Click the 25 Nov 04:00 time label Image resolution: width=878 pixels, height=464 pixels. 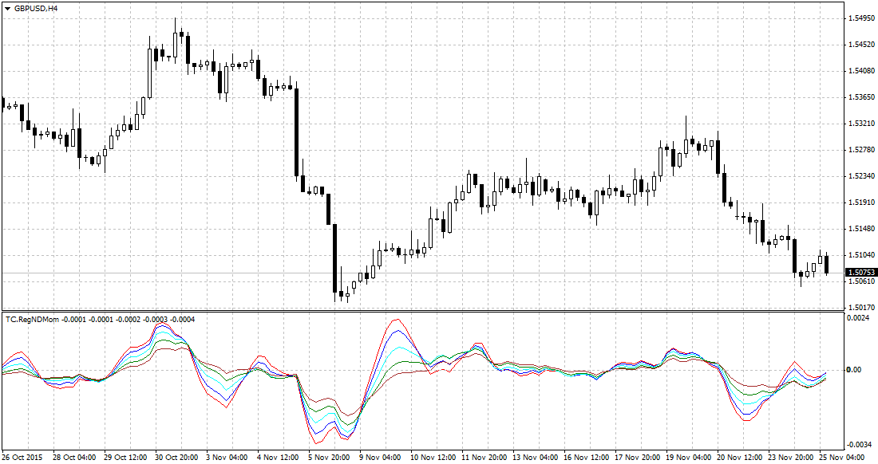click(841, 458)
